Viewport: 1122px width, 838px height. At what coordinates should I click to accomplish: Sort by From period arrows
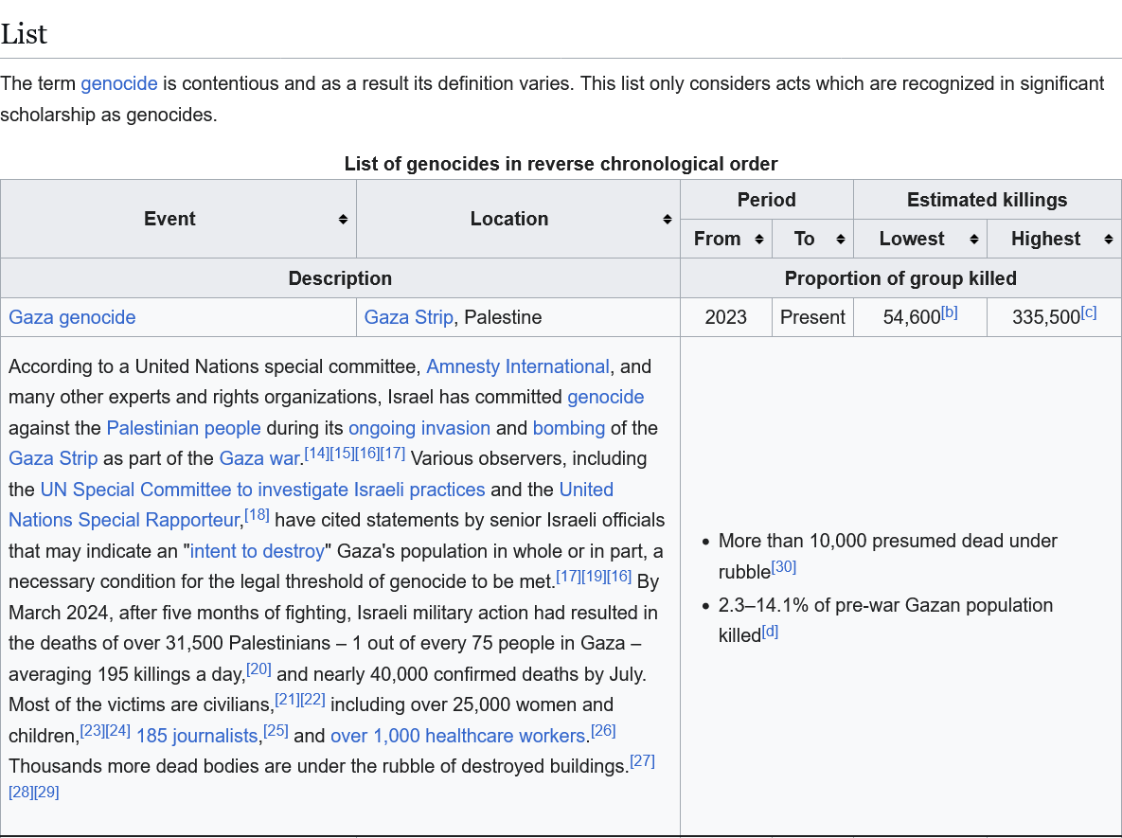click(x=759, y=239)
